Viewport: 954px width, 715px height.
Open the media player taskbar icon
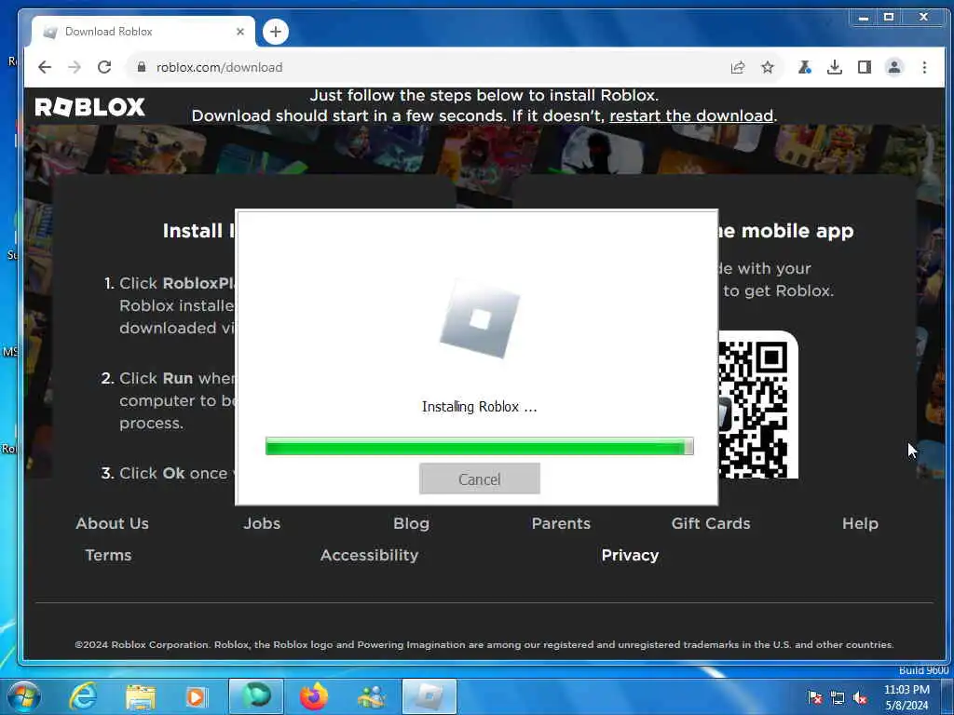(x=197, y=696)
